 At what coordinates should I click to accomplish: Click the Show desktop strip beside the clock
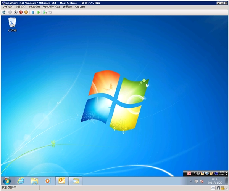pyautogui.click(x=227, y=181)
